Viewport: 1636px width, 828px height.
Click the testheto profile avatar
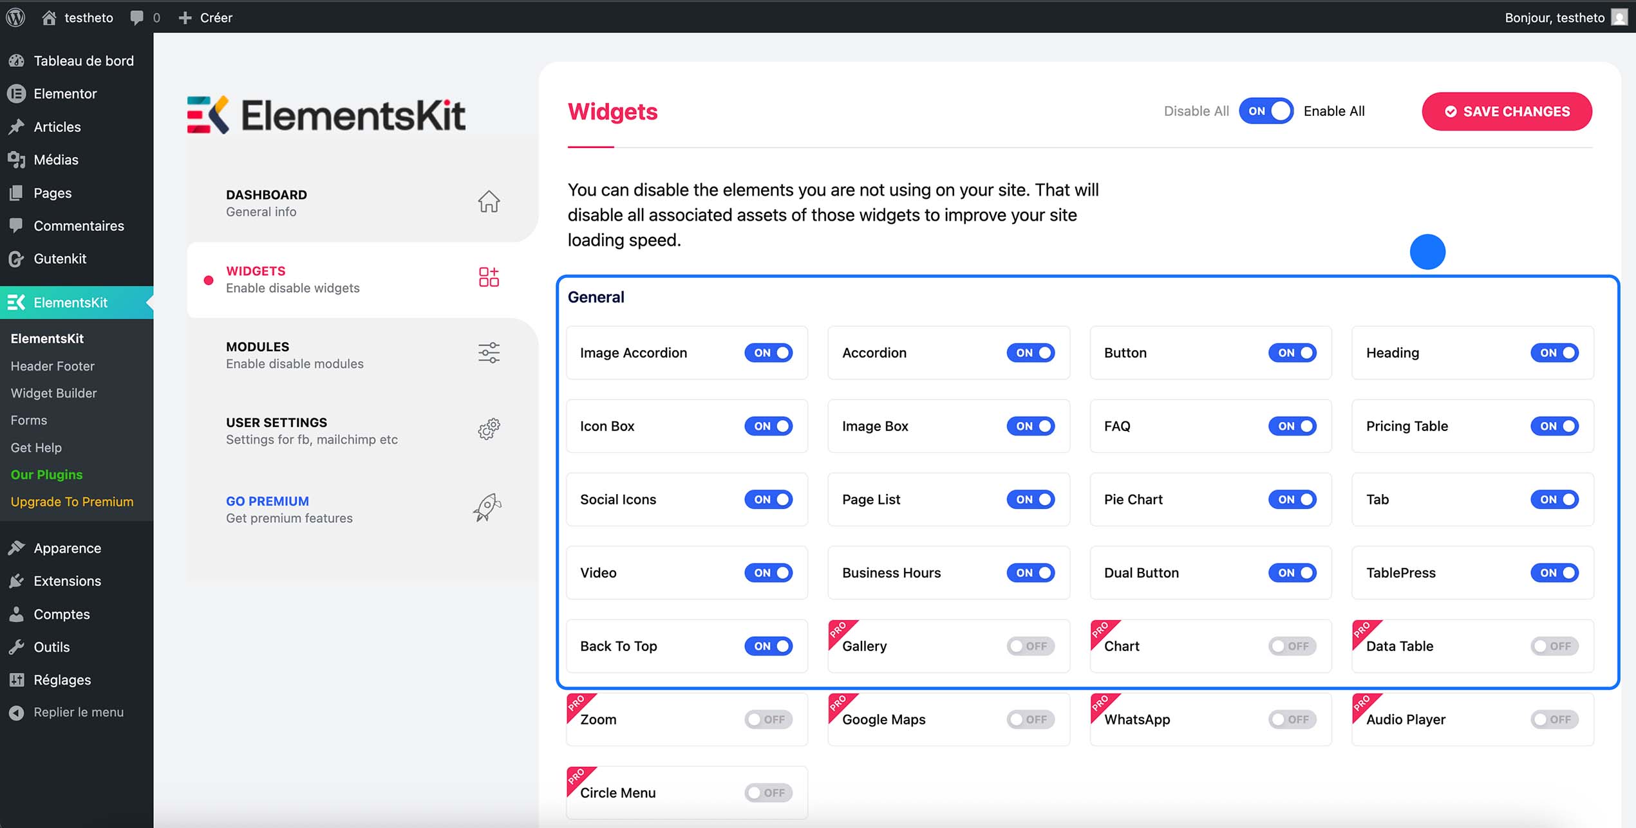(1620, 17)
